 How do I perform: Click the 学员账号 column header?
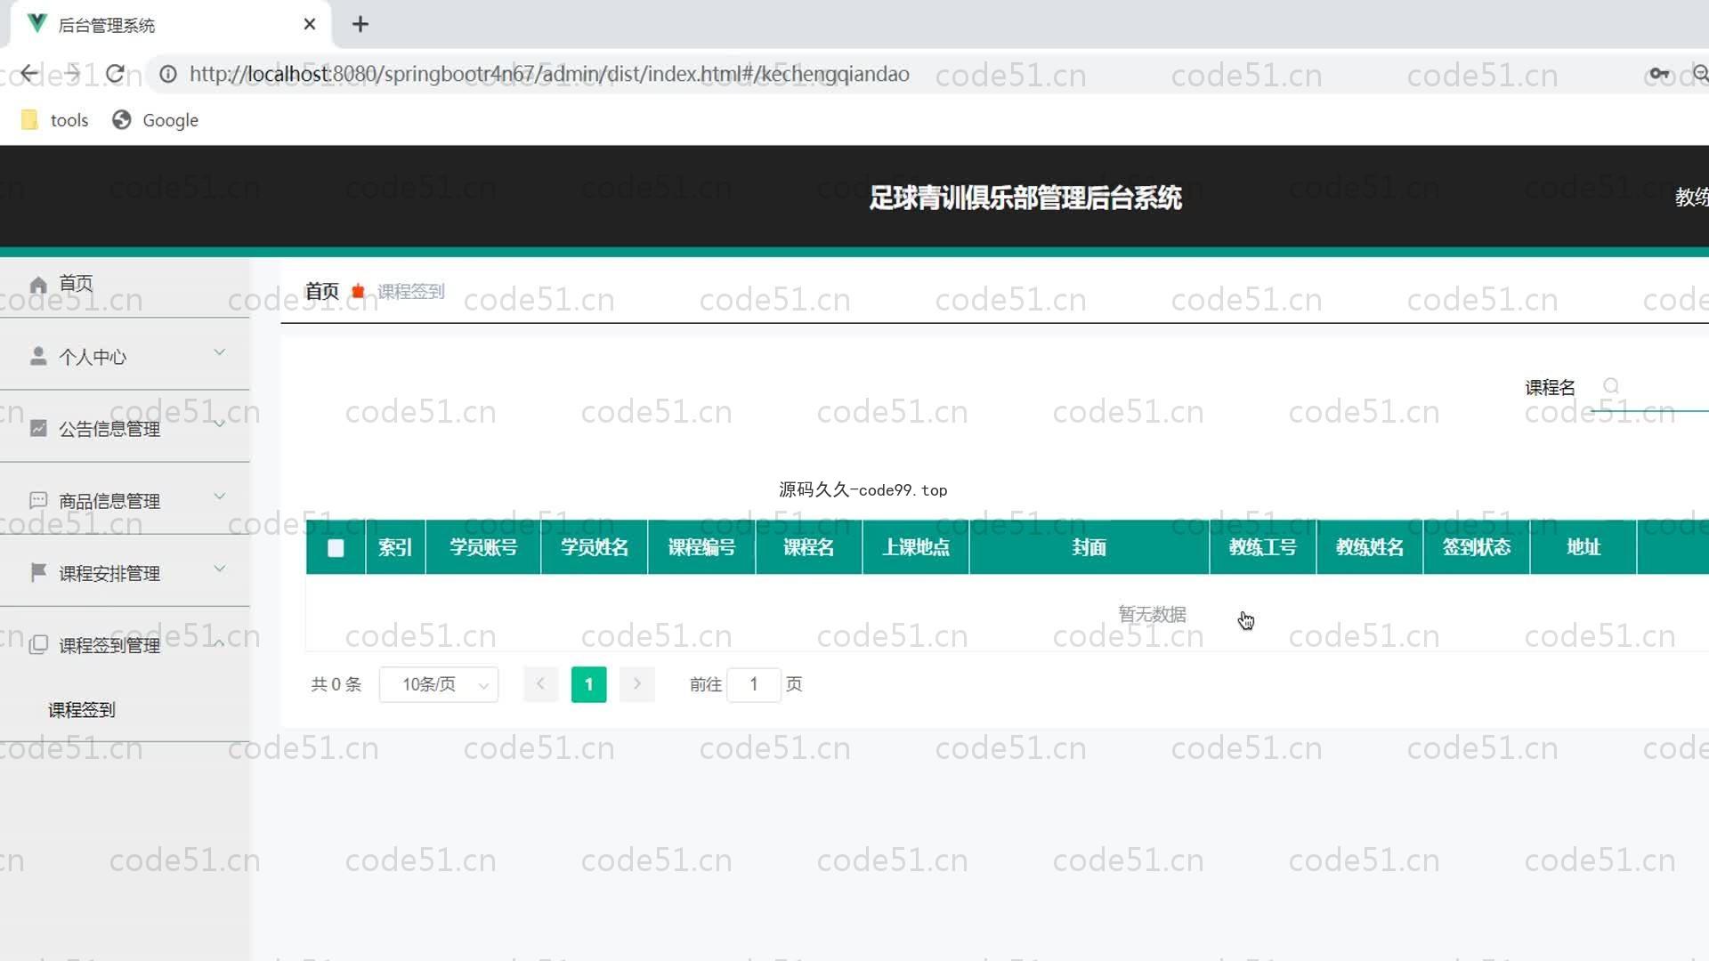click(x=483, y=547)
